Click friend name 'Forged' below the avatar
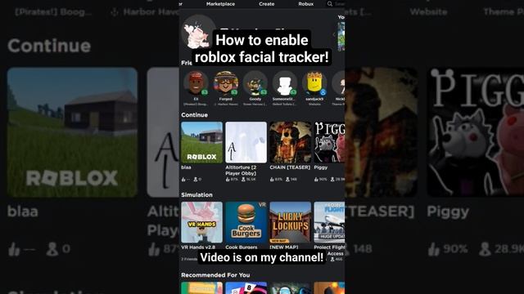This screenshot has height=294, width=524. (226, 99)
